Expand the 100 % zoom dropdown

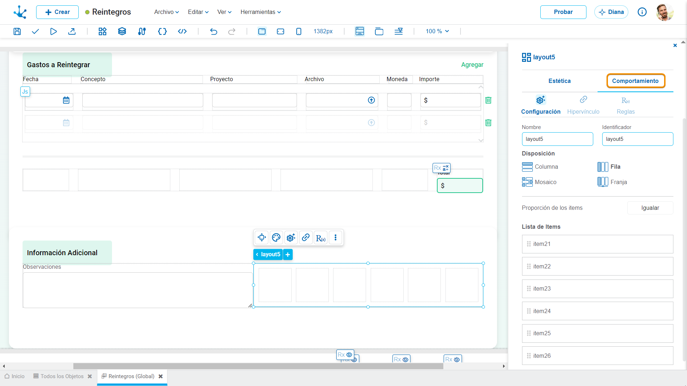[x=437, y=31]
